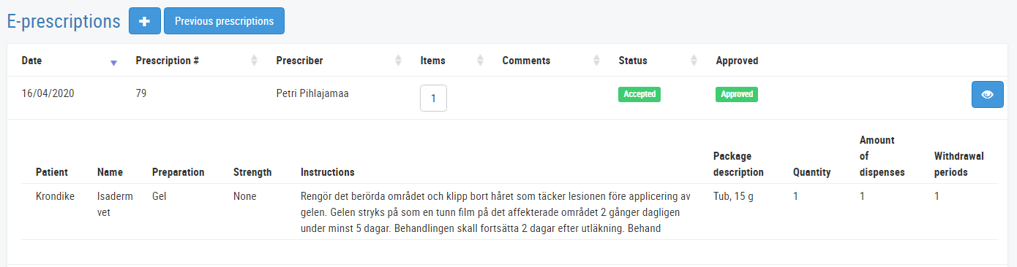Click the Swedish instructions text

click(x=496, y=212)
